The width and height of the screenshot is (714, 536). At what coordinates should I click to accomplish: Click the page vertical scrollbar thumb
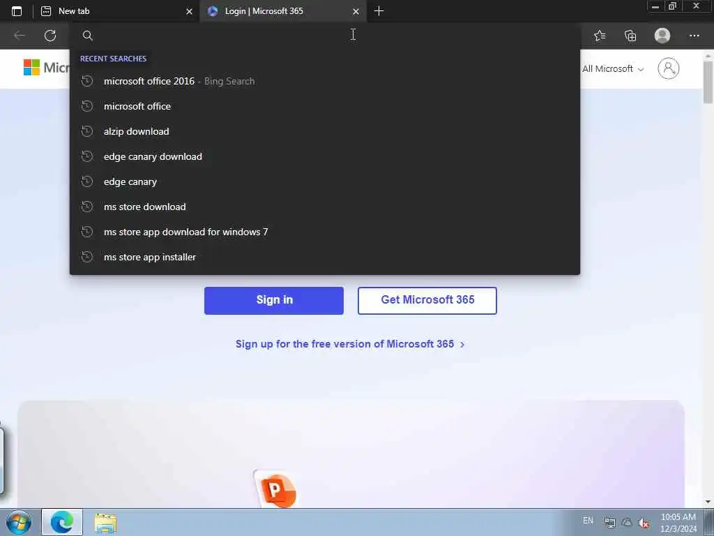[708, 82]
